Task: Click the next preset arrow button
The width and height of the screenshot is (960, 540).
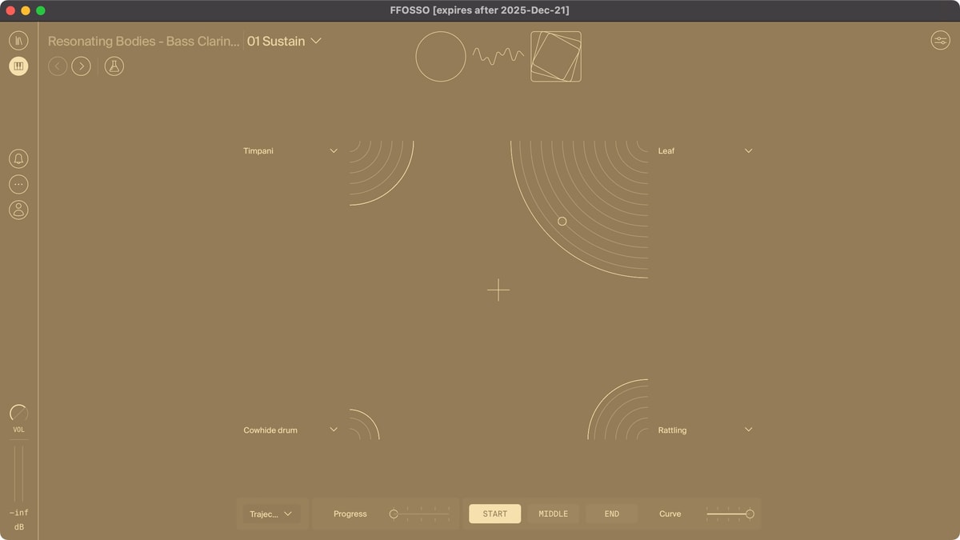Action: click(x=81, y=66)
